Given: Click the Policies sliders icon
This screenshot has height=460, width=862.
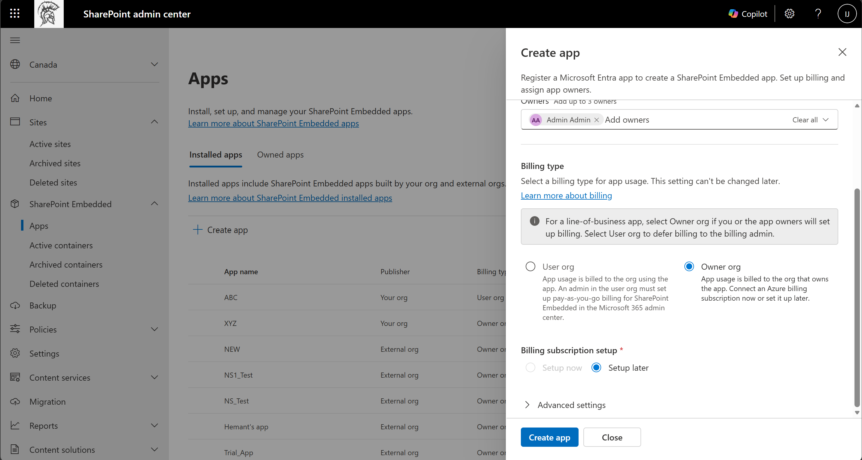Looking at the screenshot, I should (15, 329).
